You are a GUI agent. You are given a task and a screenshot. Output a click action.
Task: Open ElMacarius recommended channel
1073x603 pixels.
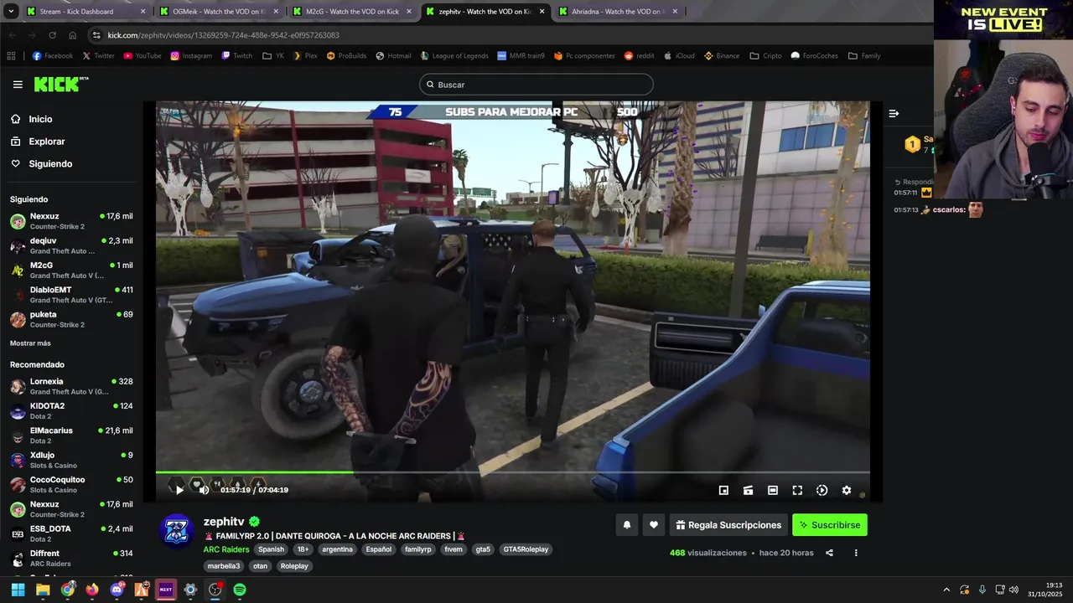coord(71,435)
